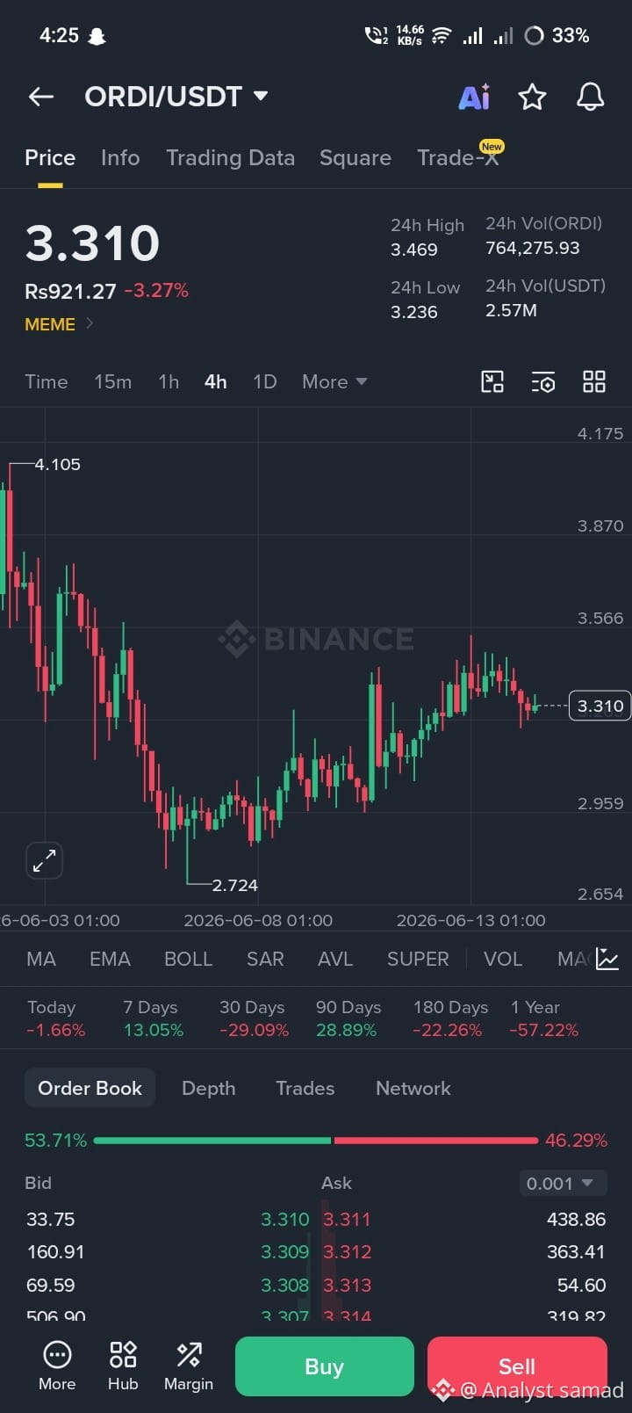The image size is (632, 1413).
Task: Select the 4h chart interval
Action: tap(216, 381)
